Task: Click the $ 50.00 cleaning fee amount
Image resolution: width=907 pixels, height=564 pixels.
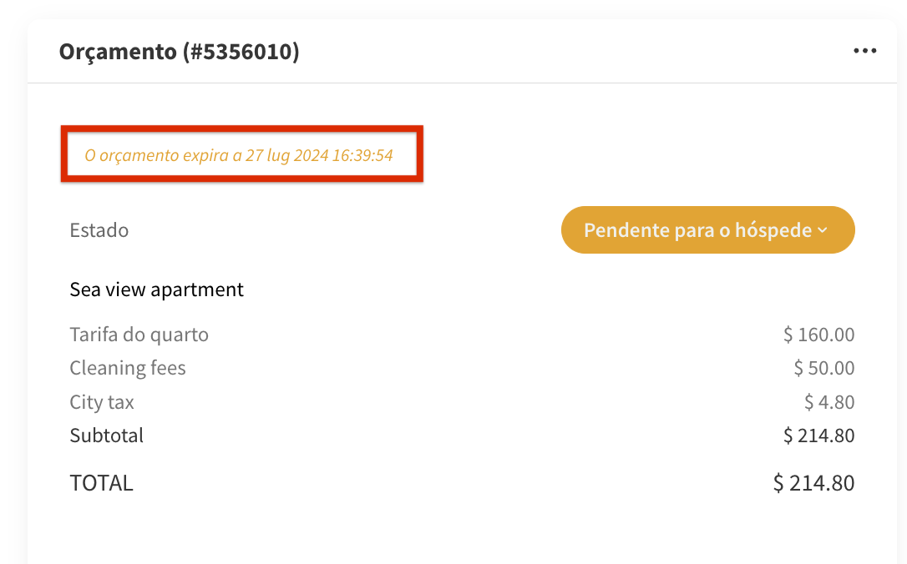Action: click(823, 368)
